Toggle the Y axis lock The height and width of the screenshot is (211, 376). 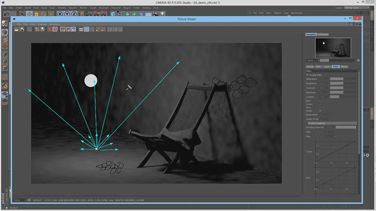(x=67, y=14)
